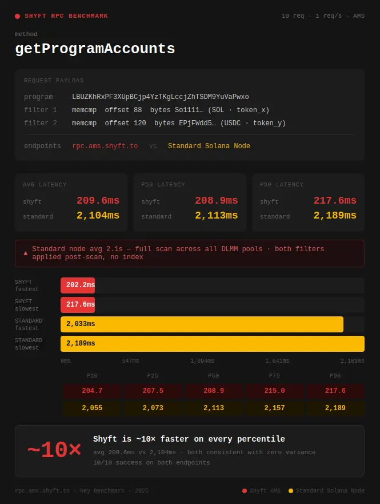Image resolution: width=380 pixels, height=504 pixels.
Task: Click the AVG LATENCY shyft value 209.6ms
Action: click(98, 201)
